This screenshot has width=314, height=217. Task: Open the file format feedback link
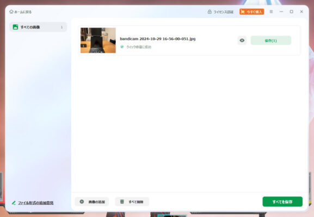[36, 203]
